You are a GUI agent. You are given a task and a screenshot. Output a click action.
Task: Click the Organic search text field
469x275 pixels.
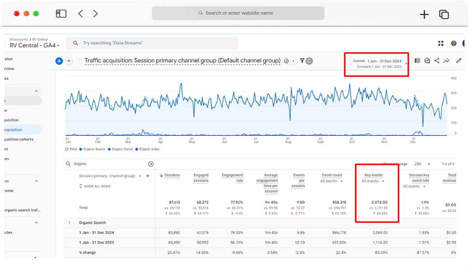coord(109,164)
